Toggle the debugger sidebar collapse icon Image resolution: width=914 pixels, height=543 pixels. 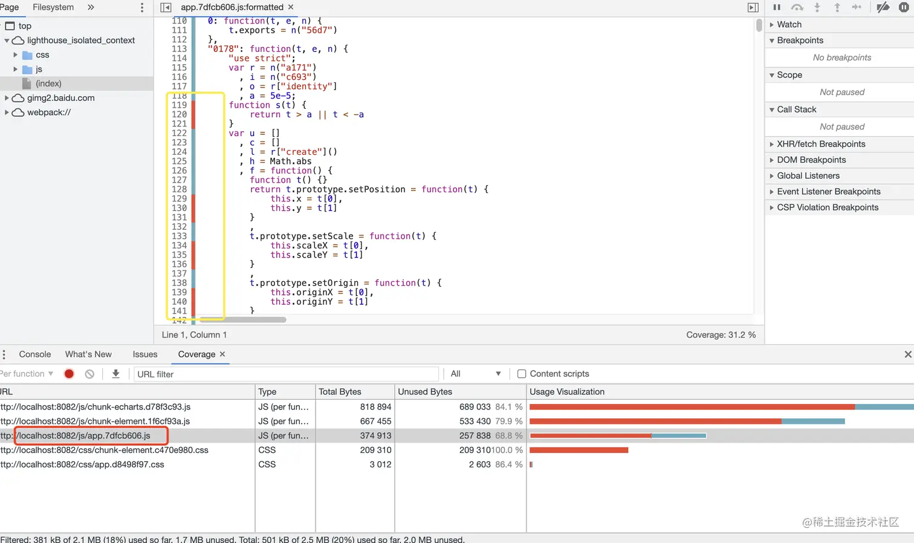click(753, 7)
